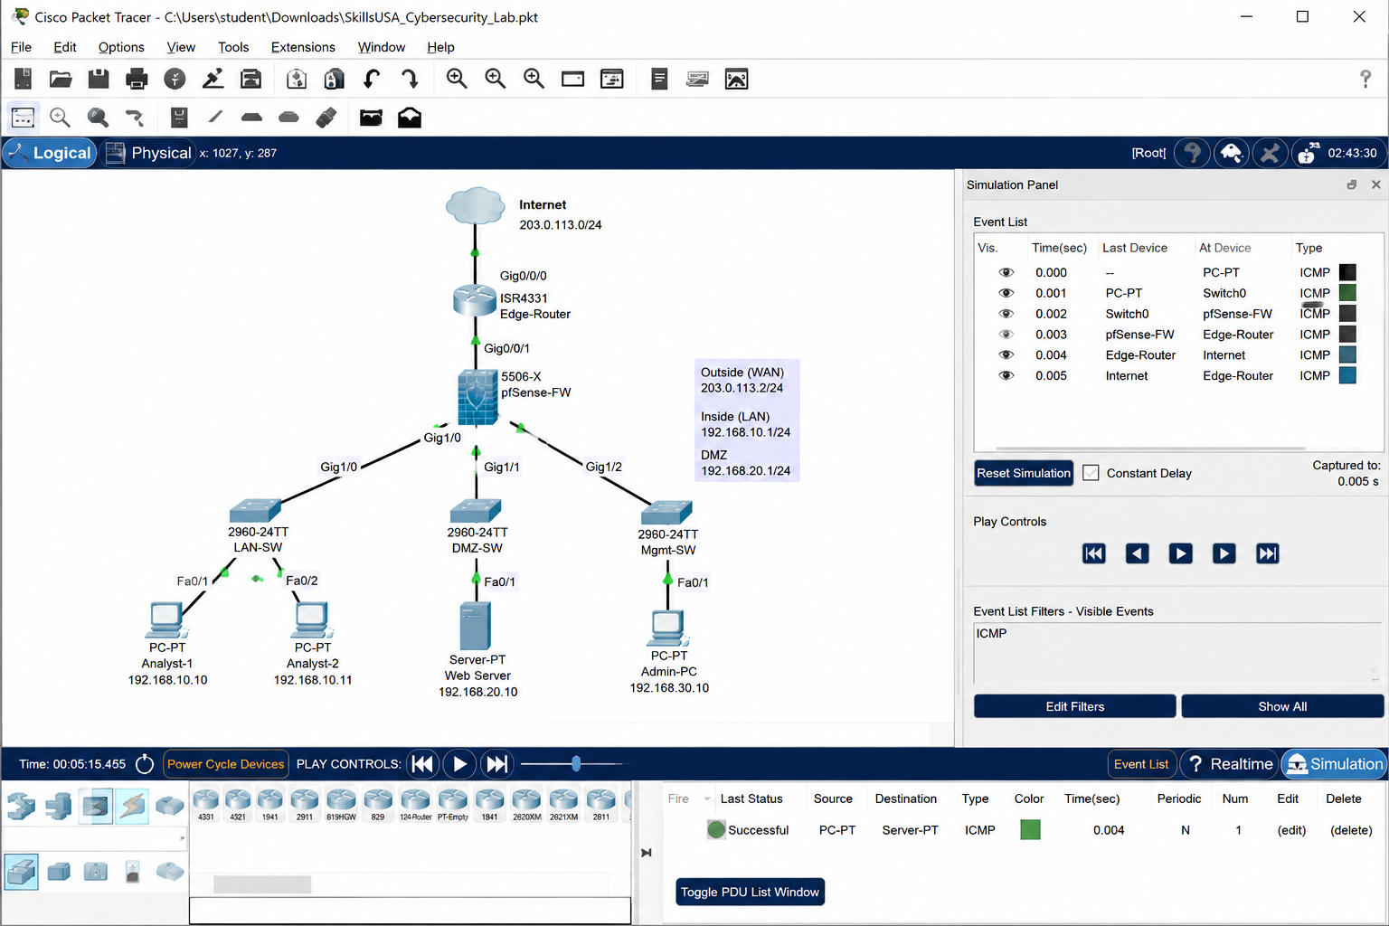This screenshot has width=1389, height=926.
Task: Click the power cycle circular icon
Action: [x=145, y=764]
